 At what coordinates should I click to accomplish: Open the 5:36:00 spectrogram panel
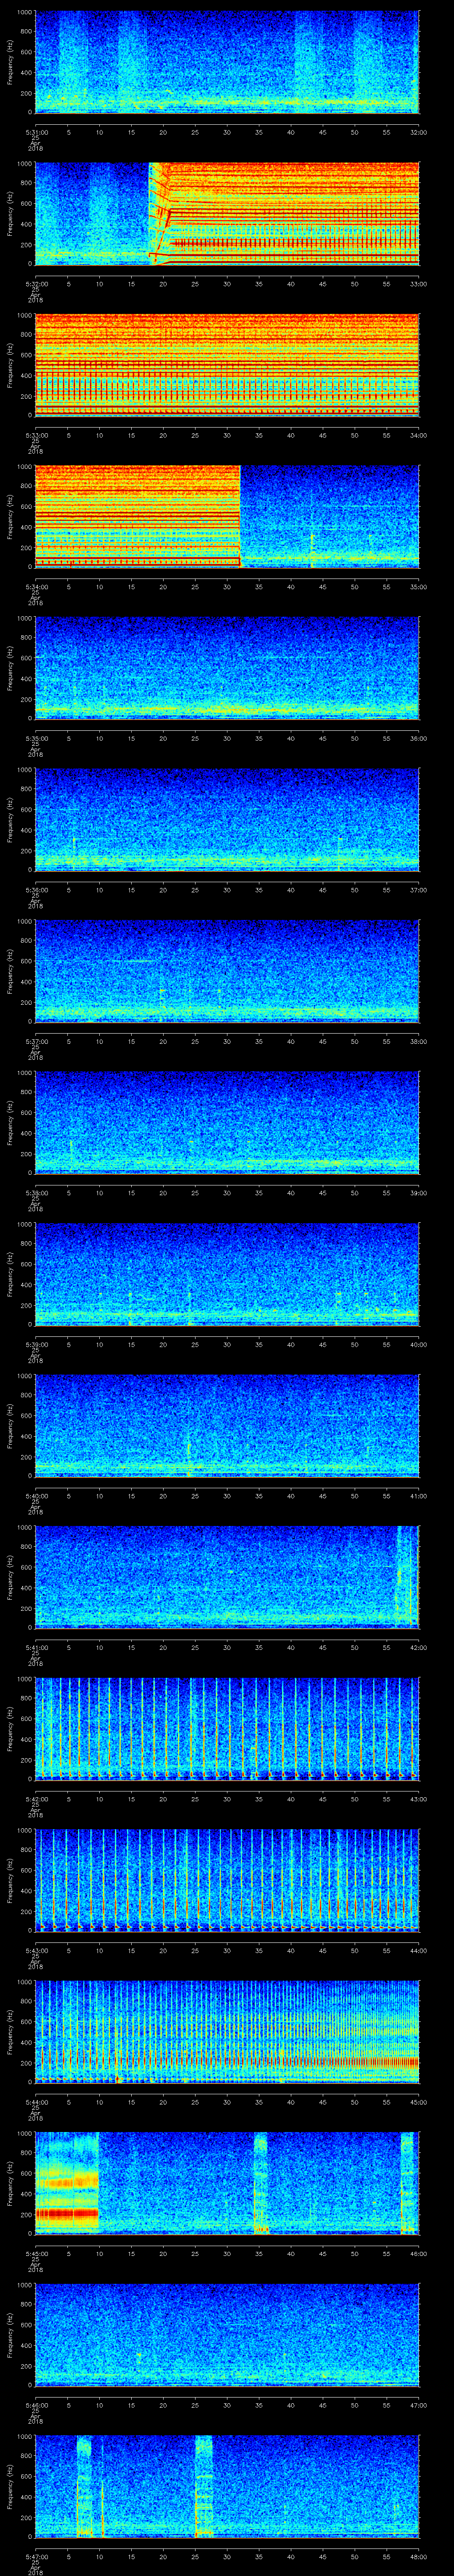click(x=227, y=819)
